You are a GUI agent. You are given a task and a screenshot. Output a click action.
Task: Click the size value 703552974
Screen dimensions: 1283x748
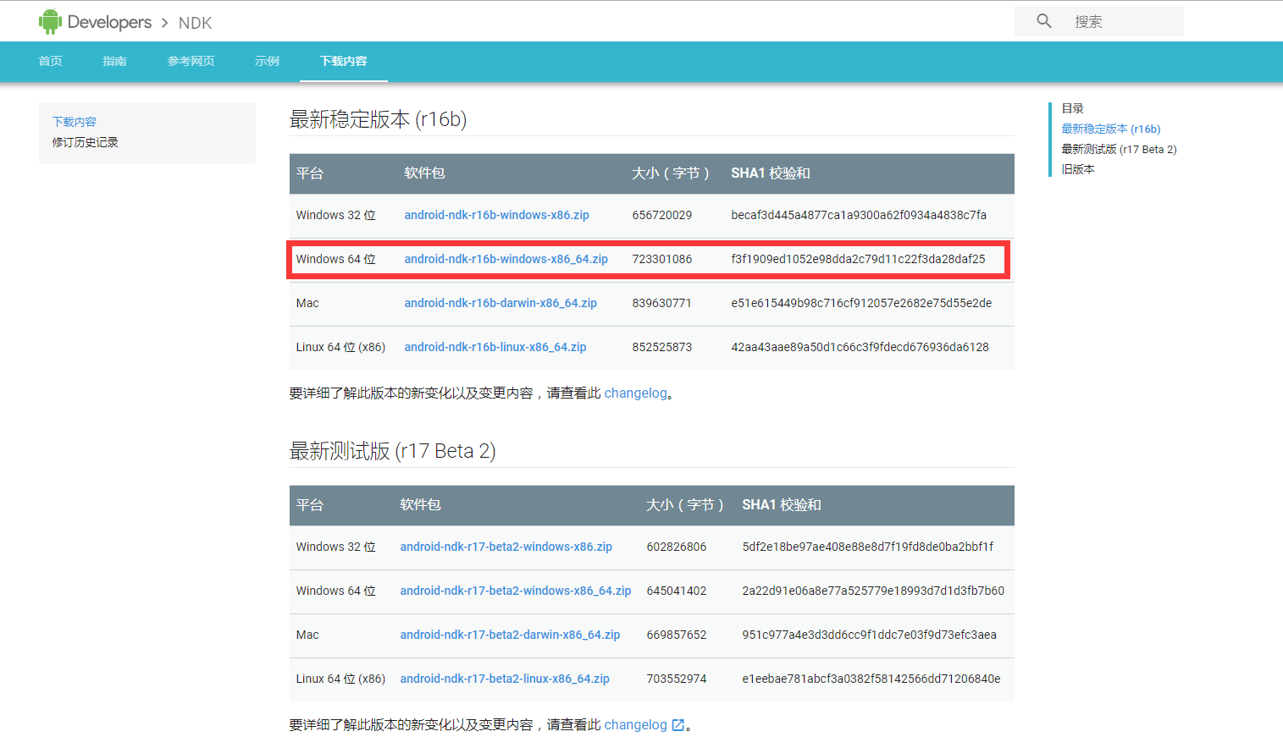677,679
